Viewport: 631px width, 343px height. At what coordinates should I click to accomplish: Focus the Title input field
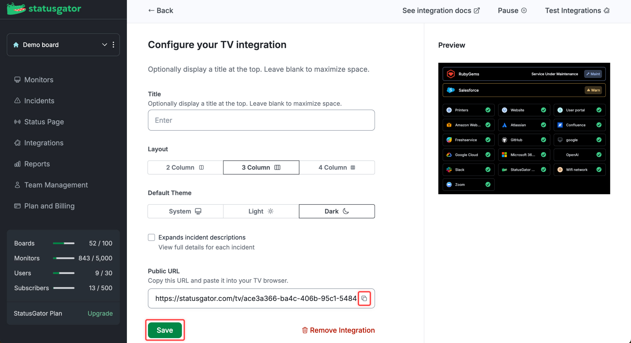(x=261, y=120)
